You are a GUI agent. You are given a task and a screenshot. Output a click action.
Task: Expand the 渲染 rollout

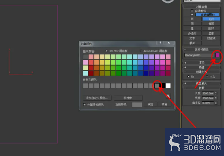(x=201, y=63)
